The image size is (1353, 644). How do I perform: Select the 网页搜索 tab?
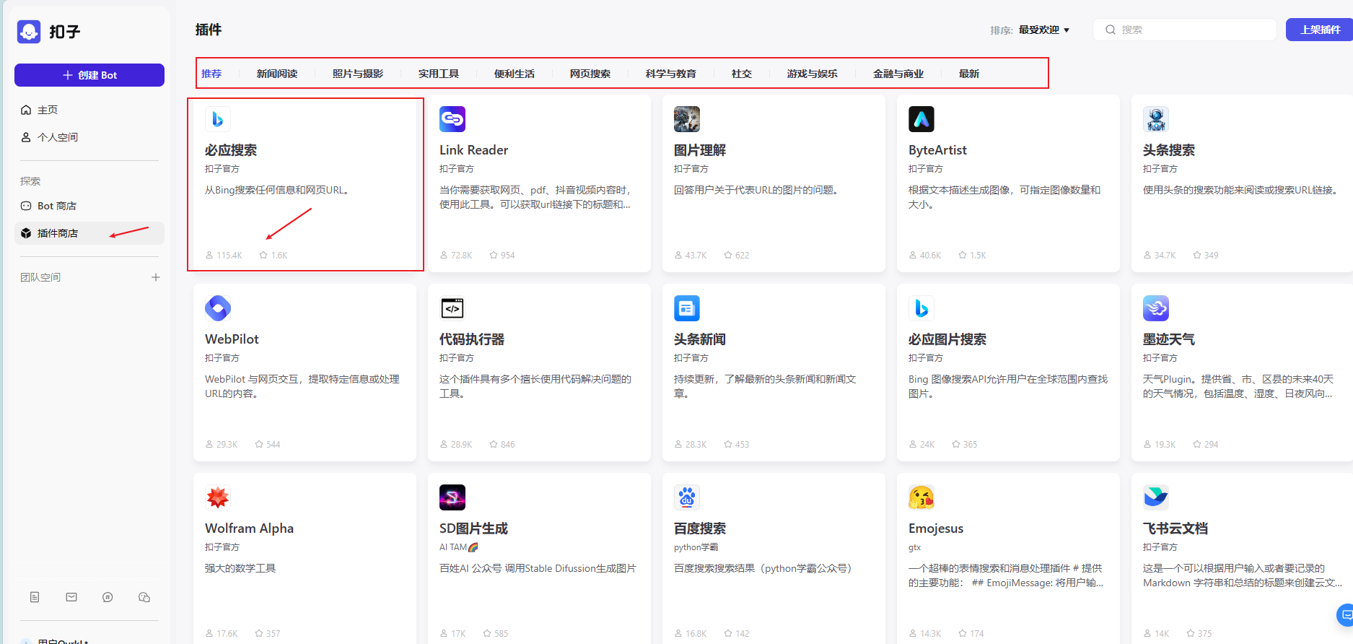point(590,74)
